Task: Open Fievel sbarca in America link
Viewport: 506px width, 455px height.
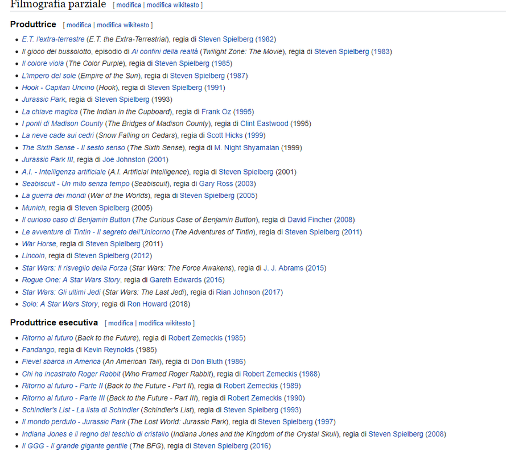Action: pos(61,362)
